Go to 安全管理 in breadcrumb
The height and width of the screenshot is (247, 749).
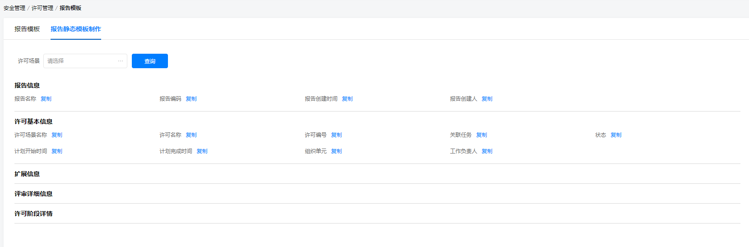[x=14, y=8]
